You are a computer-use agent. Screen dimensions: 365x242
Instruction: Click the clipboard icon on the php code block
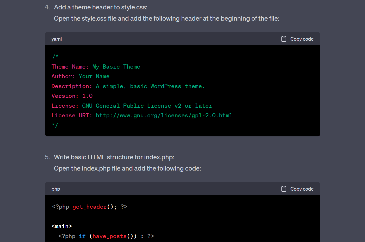(x=284, y=189)
